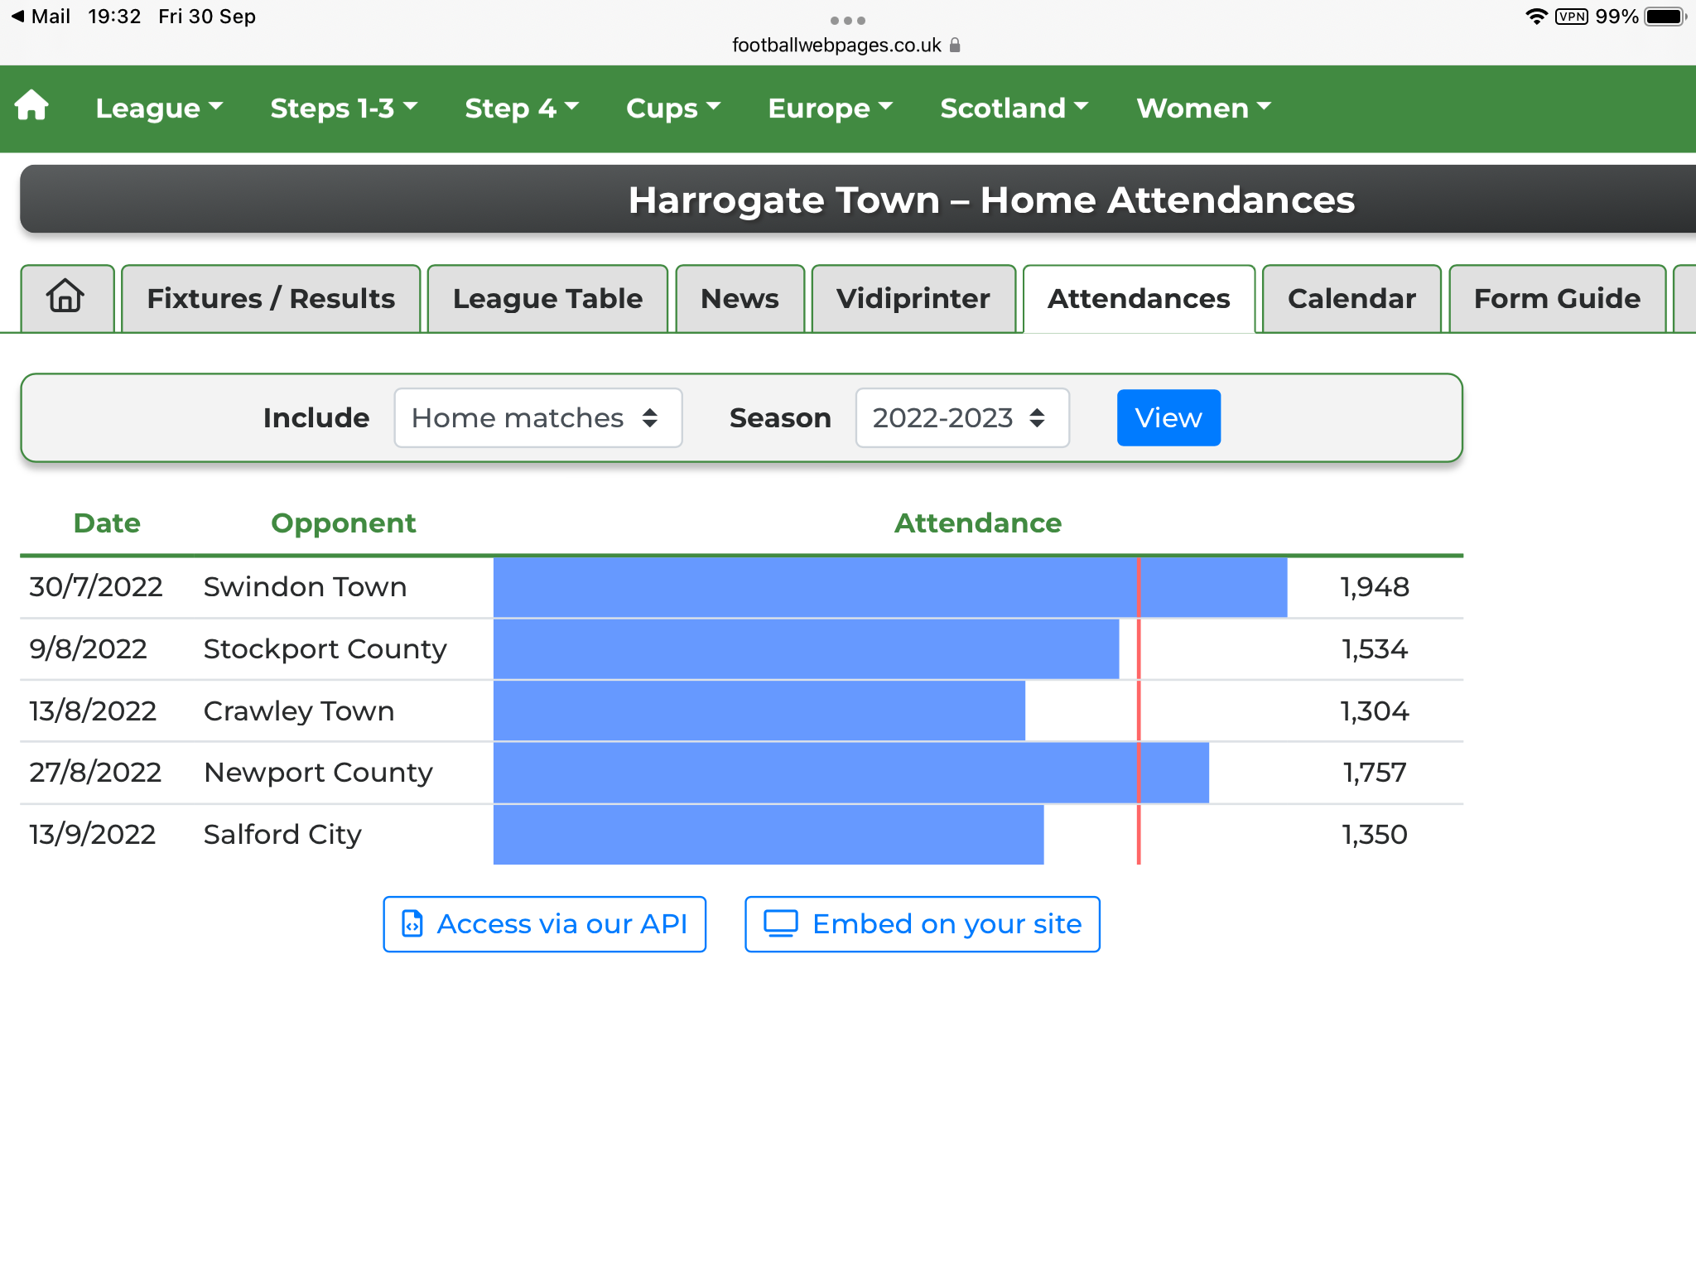This screenshot has width=1696, height=1272.
Task: Click the 'Crawley Town' opponent name
Action: [x=299, y=711]
